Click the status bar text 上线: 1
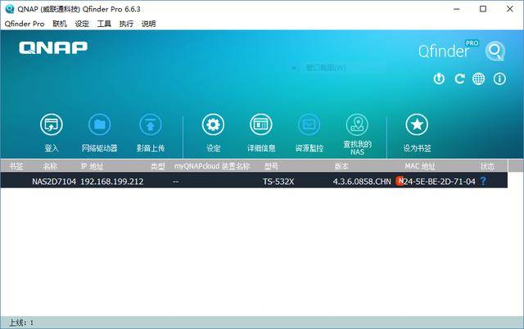The image size is (524, 329). coord(21,322)
